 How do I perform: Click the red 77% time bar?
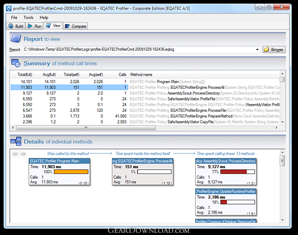[238, 171]
